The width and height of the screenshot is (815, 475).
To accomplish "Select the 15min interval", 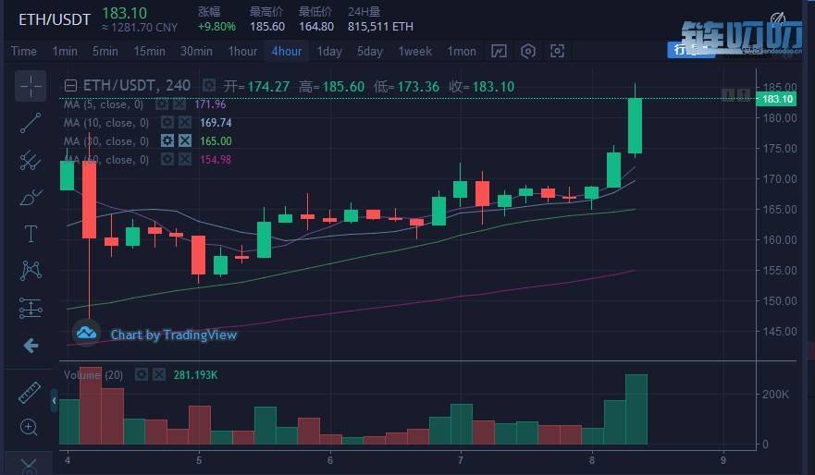I will (x=149, y=51).
